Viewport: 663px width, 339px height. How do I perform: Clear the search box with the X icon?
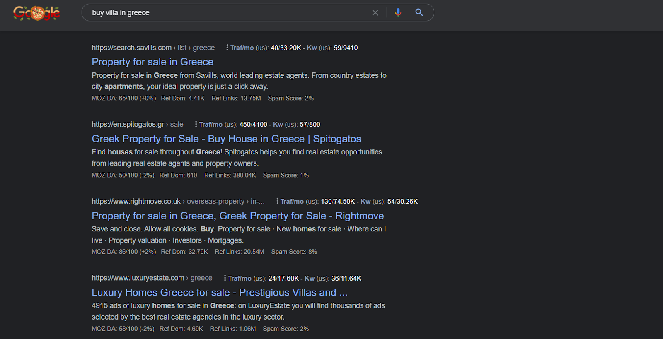pos(375,13)
